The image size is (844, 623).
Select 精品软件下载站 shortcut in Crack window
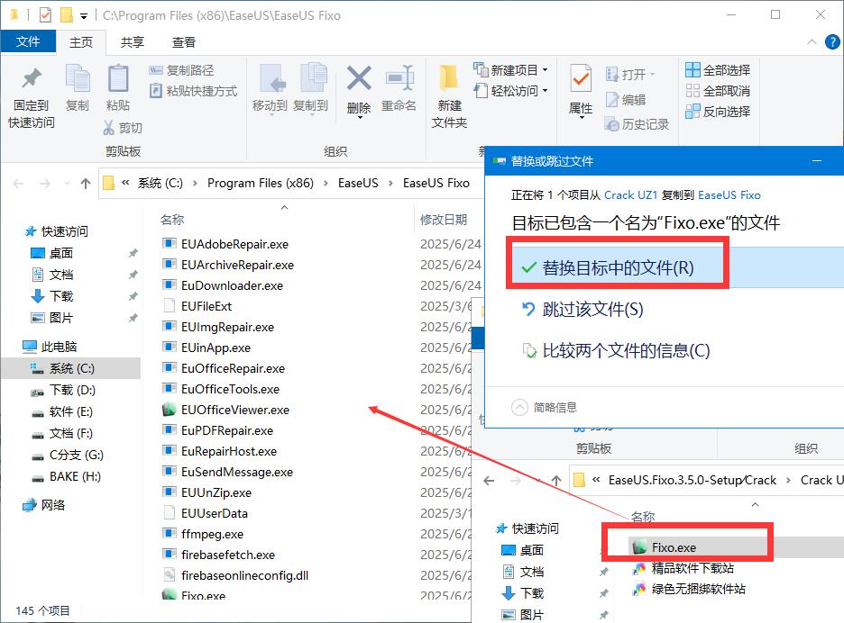683,568
